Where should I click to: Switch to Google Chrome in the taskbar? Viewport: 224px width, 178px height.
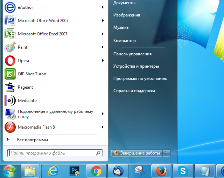click(x=96, y=171)
